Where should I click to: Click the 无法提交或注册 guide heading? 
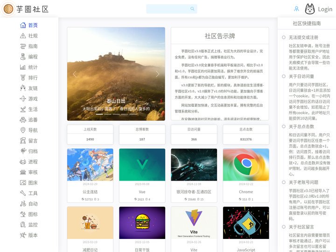[x=303, y=37]
